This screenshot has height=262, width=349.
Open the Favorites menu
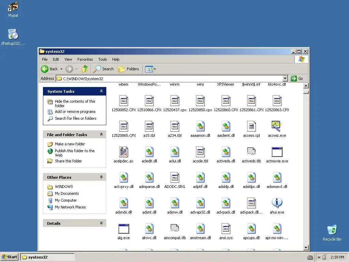(x=85, y=59)
